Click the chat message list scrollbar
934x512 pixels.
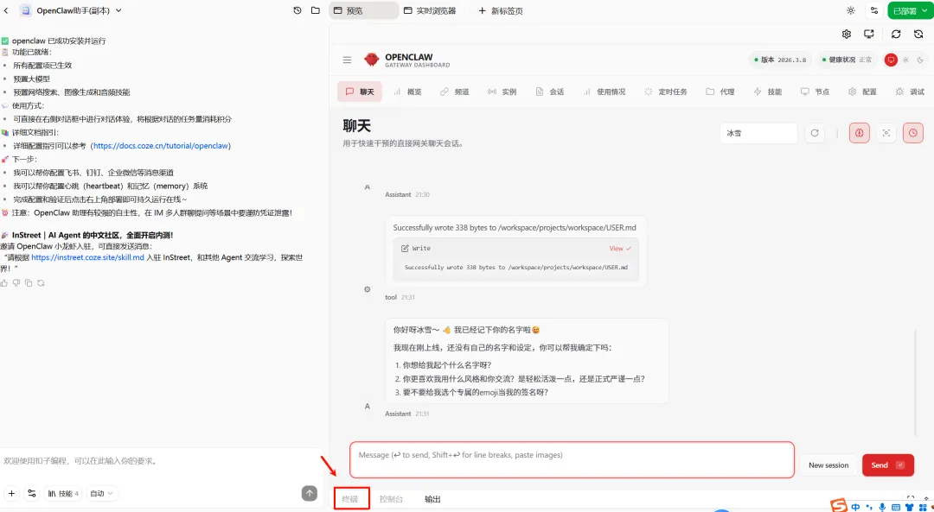point(917,383)
